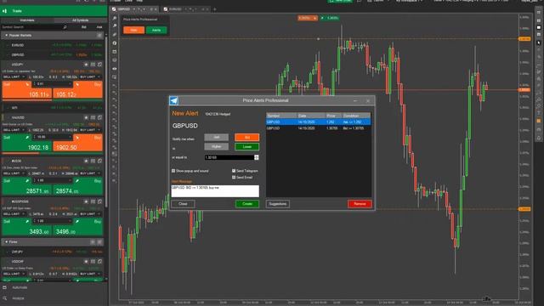Click the Symbol Search field
The height and width of the screenshot is (306, 544).
pos(31,27)
